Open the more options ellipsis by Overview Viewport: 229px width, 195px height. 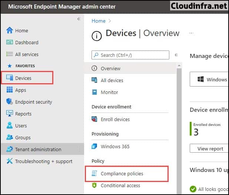click(x=191, y=33)
